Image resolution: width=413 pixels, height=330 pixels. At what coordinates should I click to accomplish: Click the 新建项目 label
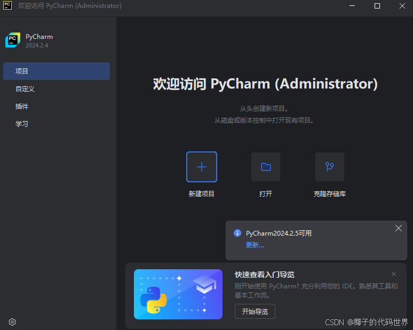202,194
